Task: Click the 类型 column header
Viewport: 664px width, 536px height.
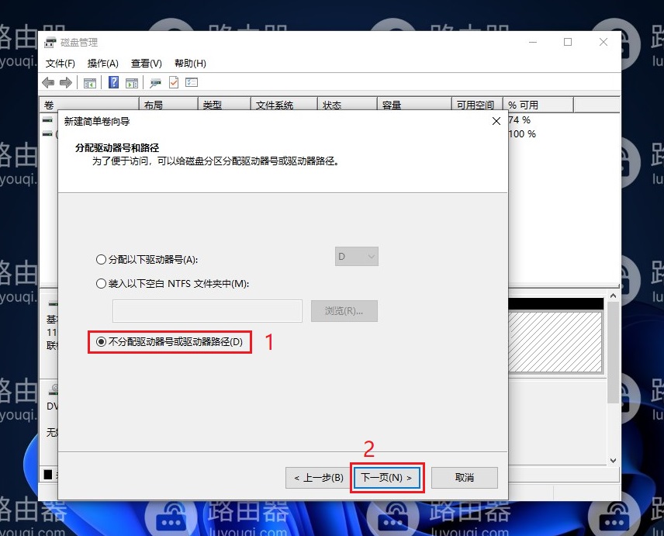Action: (224, 105)
